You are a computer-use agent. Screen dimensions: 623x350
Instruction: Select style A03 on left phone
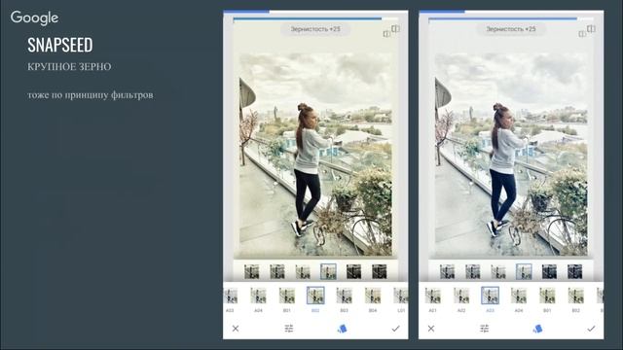tap(230, 300)
